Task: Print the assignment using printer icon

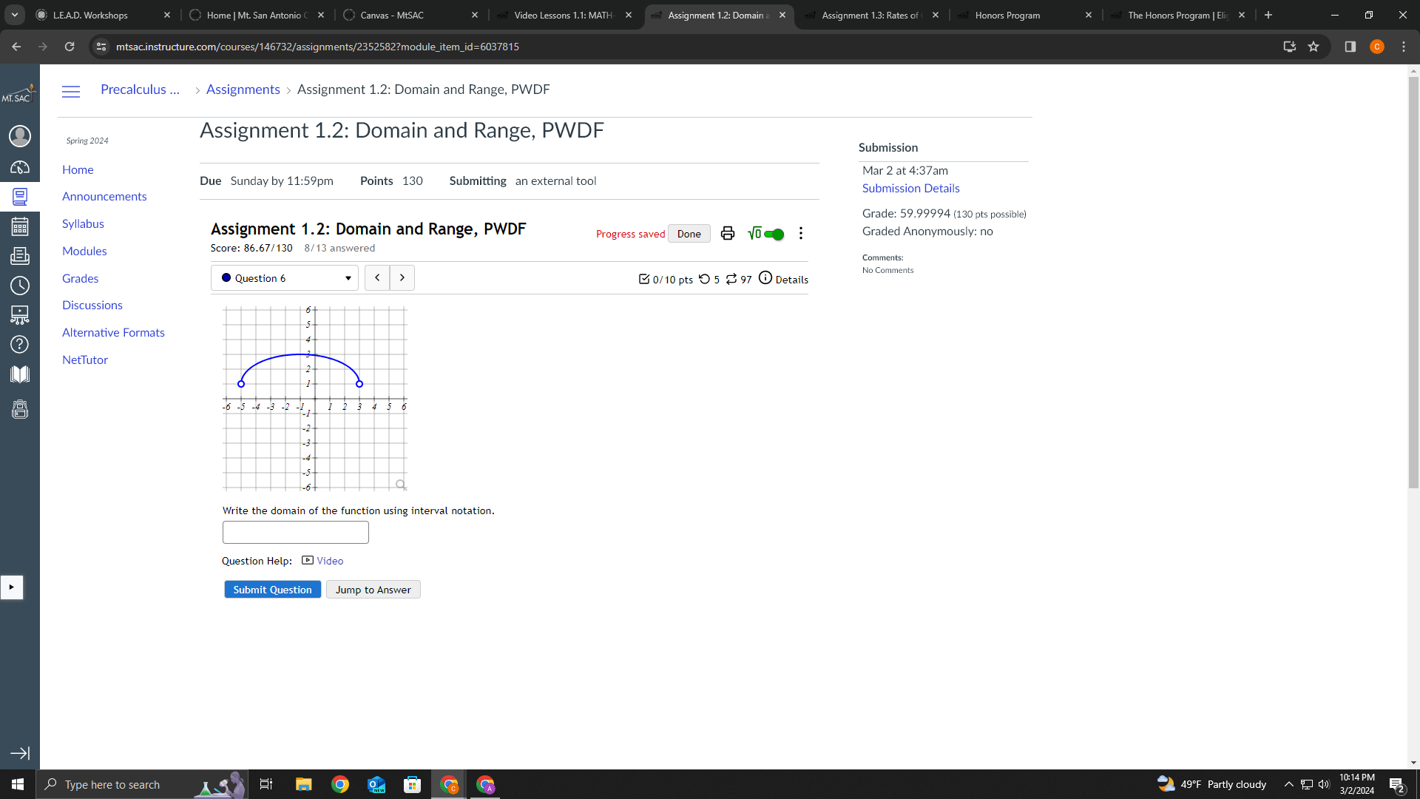Action: [728, 234]
